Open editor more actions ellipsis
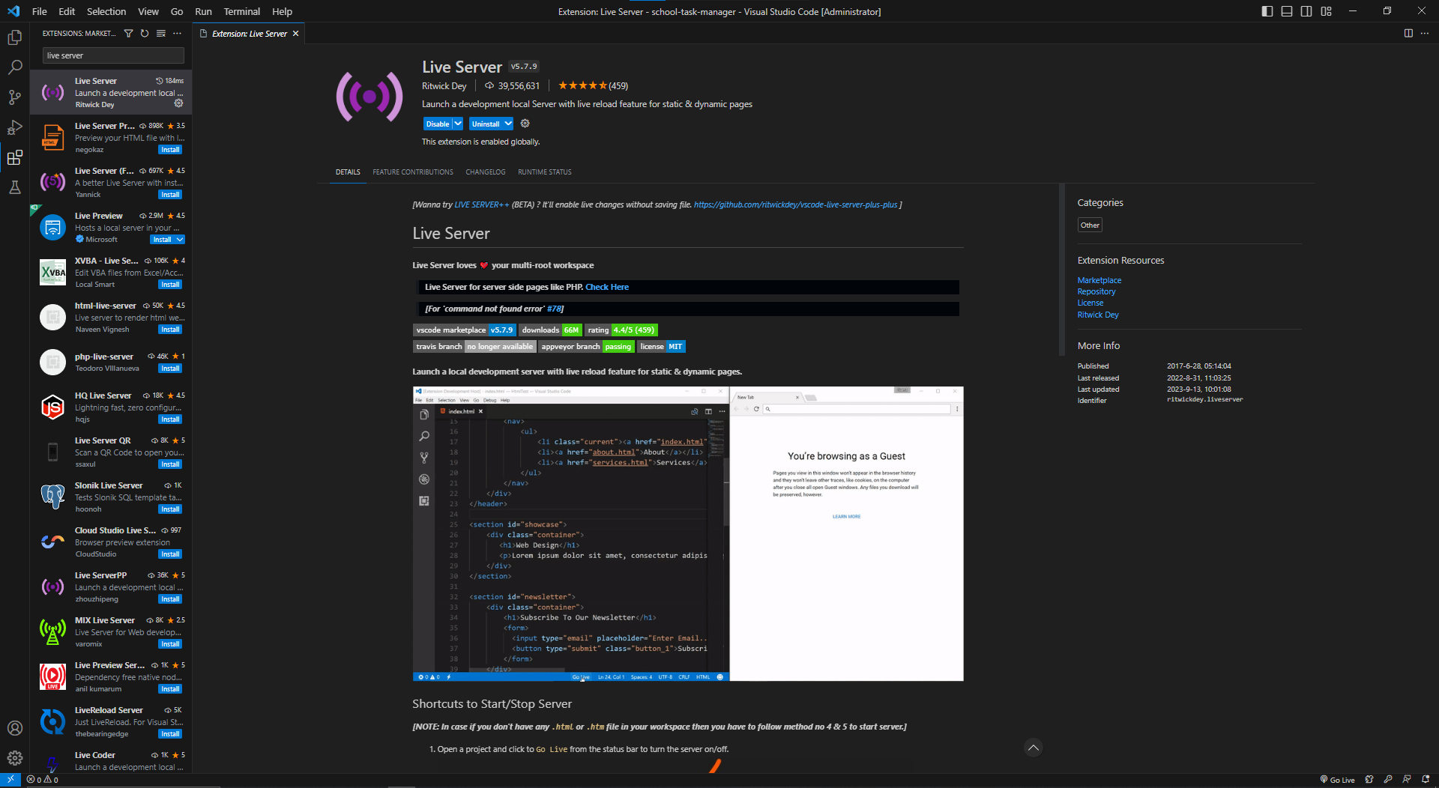 pos(1425,33)
